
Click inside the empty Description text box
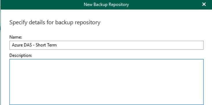[106, 82]
